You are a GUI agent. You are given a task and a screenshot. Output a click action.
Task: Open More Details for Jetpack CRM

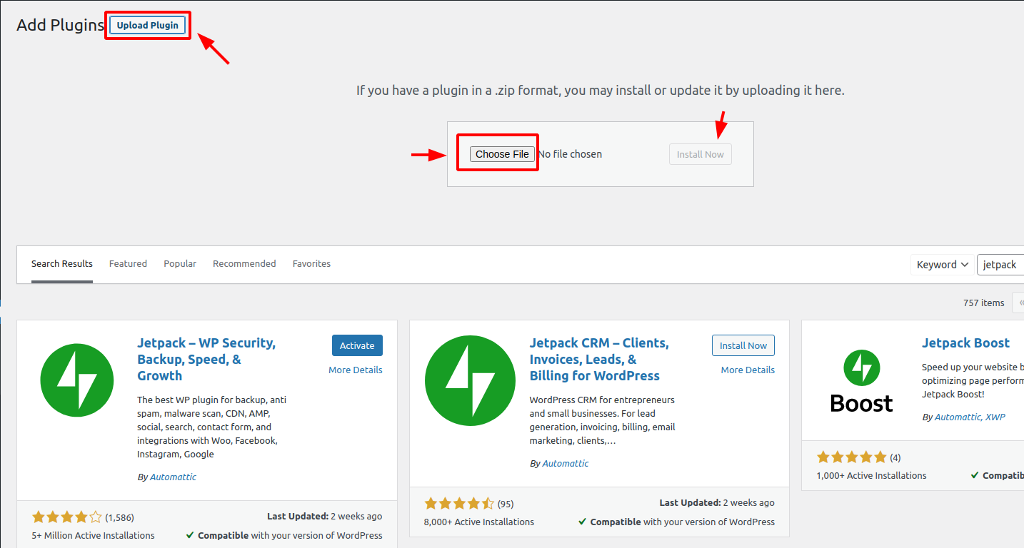tap(748, 370)
